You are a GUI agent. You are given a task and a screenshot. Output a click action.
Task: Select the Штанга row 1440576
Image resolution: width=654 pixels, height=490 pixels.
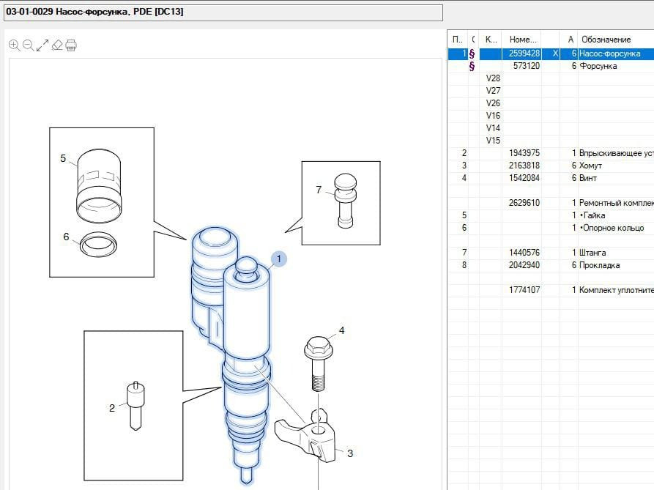click(x=586, y=253)
